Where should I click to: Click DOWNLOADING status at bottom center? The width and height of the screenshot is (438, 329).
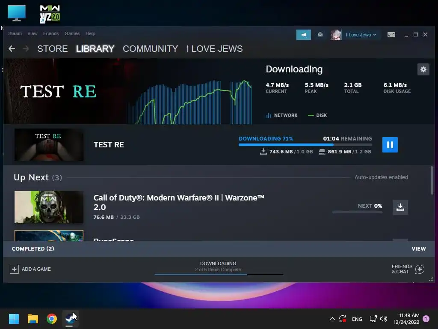(218, 263)
